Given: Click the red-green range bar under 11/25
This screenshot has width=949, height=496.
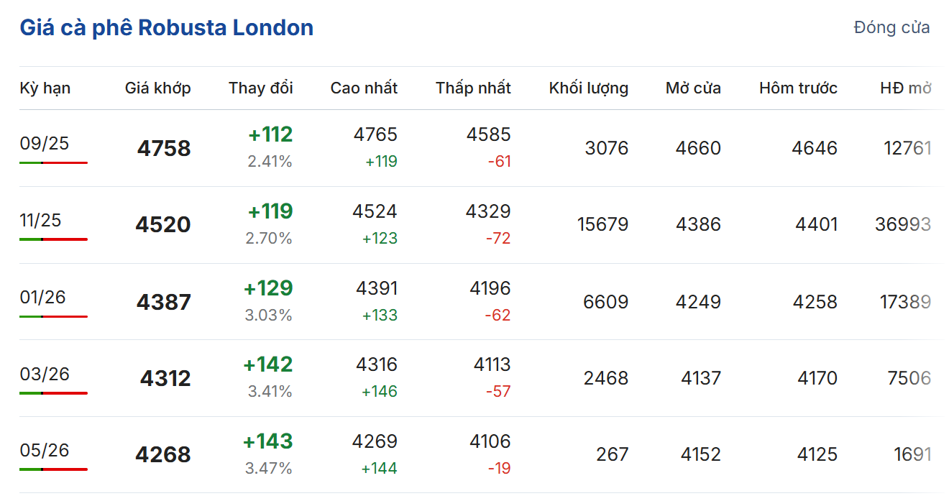Looking at the screenshot, I should (x=53, y=239).
